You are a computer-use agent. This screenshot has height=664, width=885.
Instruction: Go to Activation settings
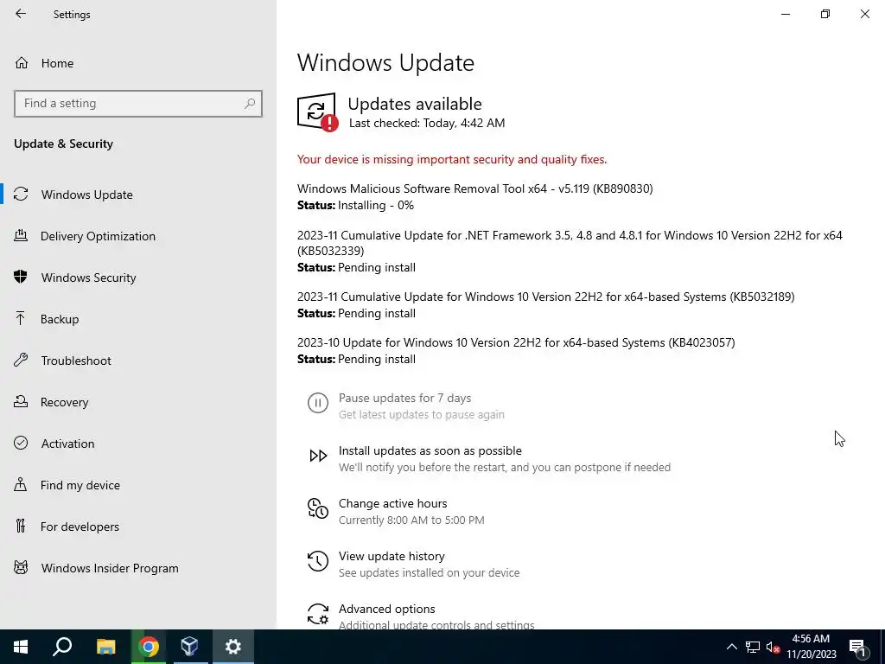click(x=138, y=444)
